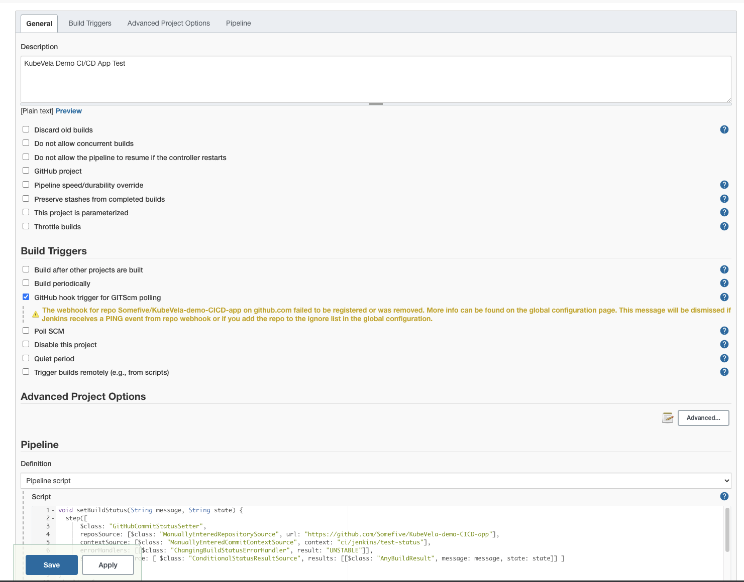The image size is (744, 582).
Task: Click the Advanced Project Options section heading
Action: click(83, 397)
